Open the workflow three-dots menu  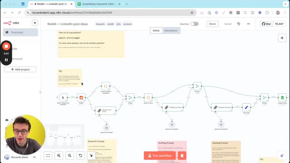pyautogui.click(x=249, y=24)
